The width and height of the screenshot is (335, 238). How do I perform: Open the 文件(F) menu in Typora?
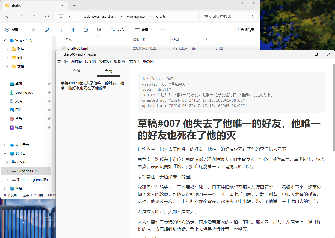pos(63,62)
